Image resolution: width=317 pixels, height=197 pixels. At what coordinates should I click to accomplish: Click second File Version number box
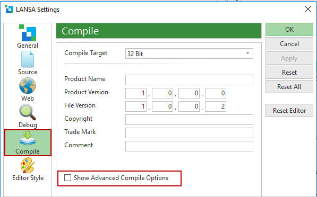coord(162,106)
